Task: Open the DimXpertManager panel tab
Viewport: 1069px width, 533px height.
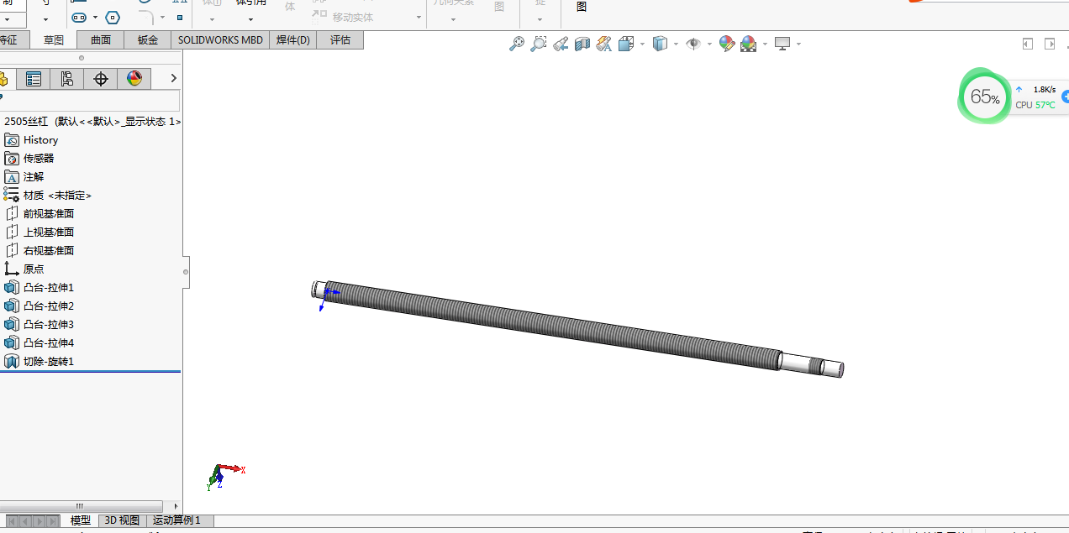Action: point(101,79)
